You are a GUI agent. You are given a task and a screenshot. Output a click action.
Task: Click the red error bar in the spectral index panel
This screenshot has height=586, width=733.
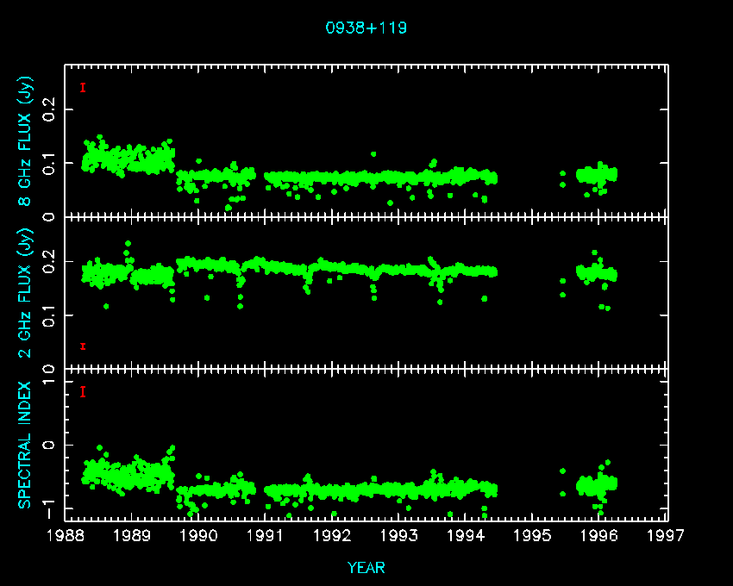click(x=83, y=392)
